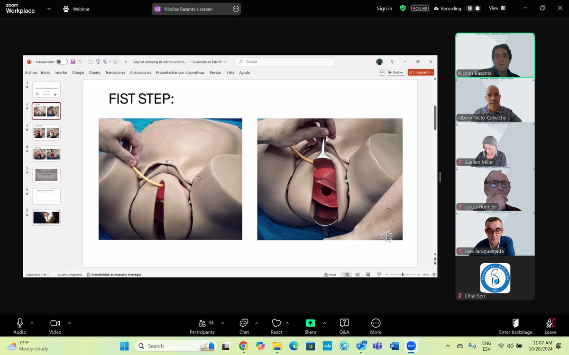Screen dimensions: 569x355
Task: Open the Insertar tab
Action: pyautogui.click(x=61, y=72)
